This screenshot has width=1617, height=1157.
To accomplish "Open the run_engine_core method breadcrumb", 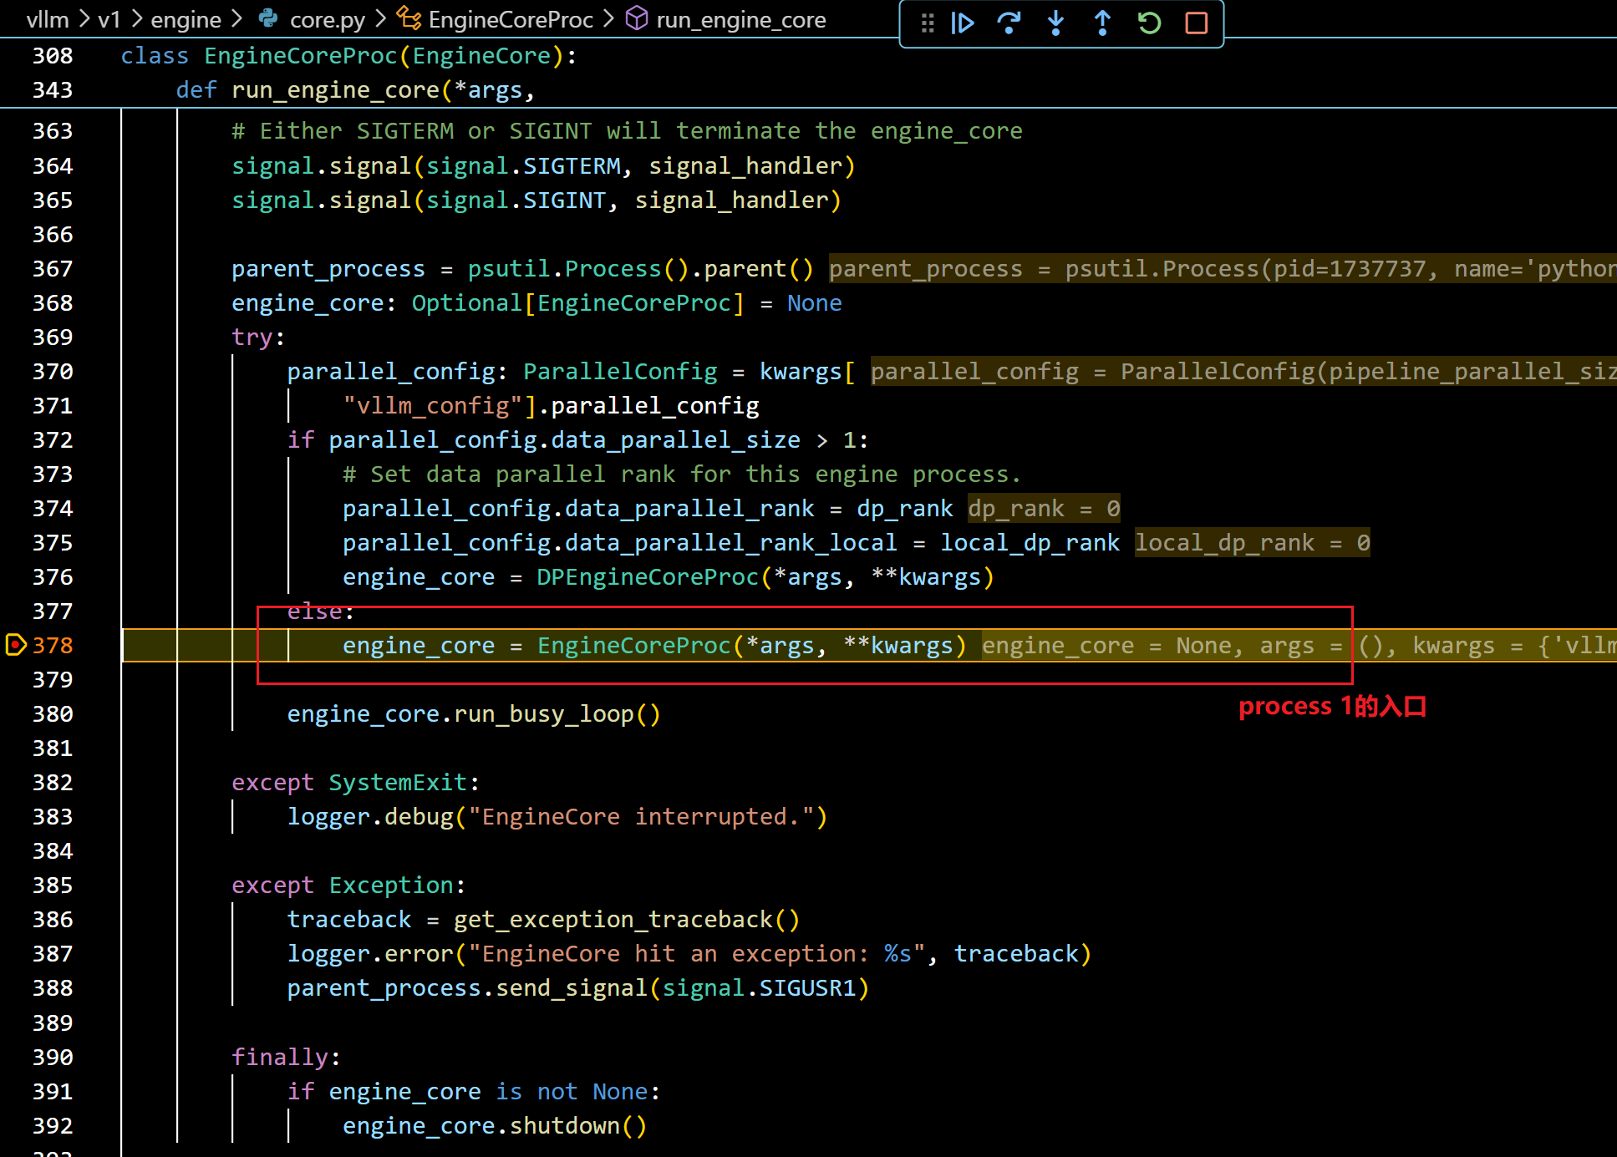I will 740,20.
